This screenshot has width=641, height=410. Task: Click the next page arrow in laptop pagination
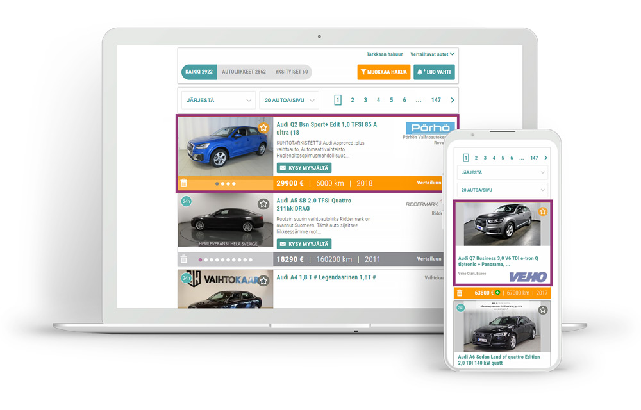tap(453, 100)
